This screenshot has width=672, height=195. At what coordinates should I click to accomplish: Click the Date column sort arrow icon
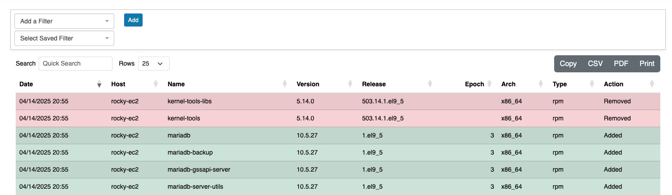(99, 84)
